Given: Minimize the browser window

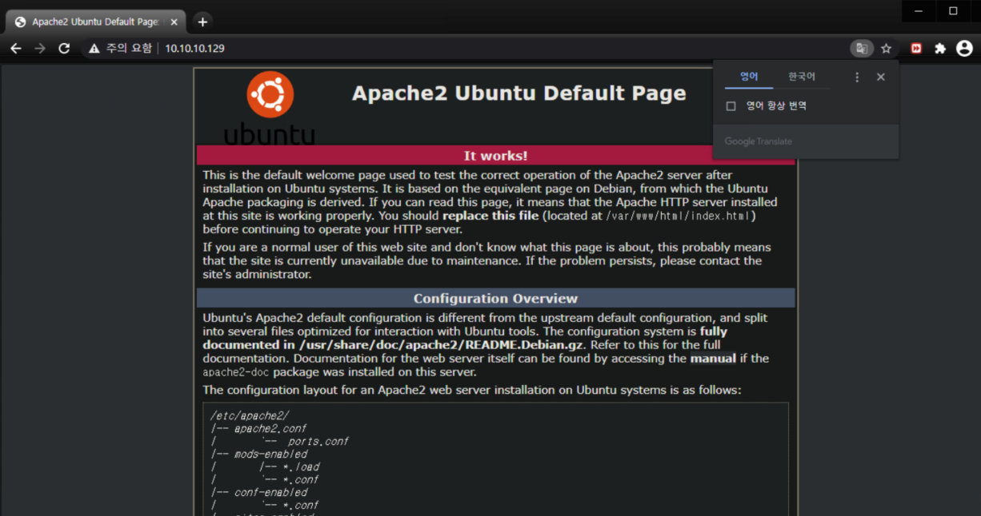Looking at the screenshot, I should click(920, 11).
